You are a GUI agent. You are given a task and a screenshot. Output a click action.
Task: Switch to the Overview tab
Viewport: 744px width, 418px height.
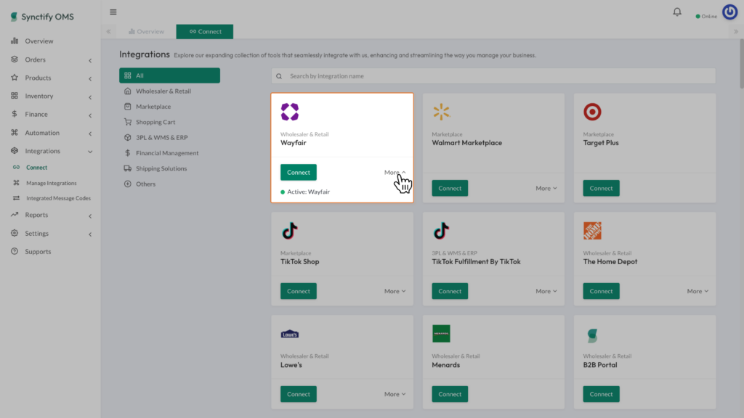tap(146, 31)
